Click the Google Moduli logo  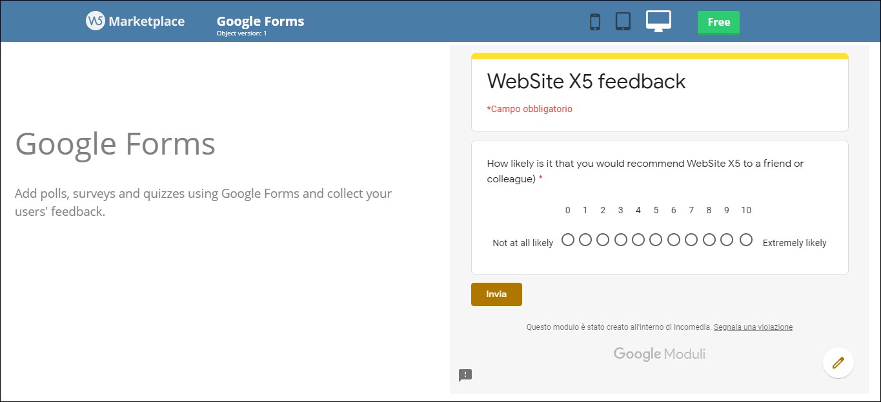point(659,354)
